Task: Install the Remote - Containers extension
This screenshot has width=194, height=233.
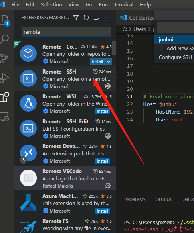Action: [x=97, y=61]
